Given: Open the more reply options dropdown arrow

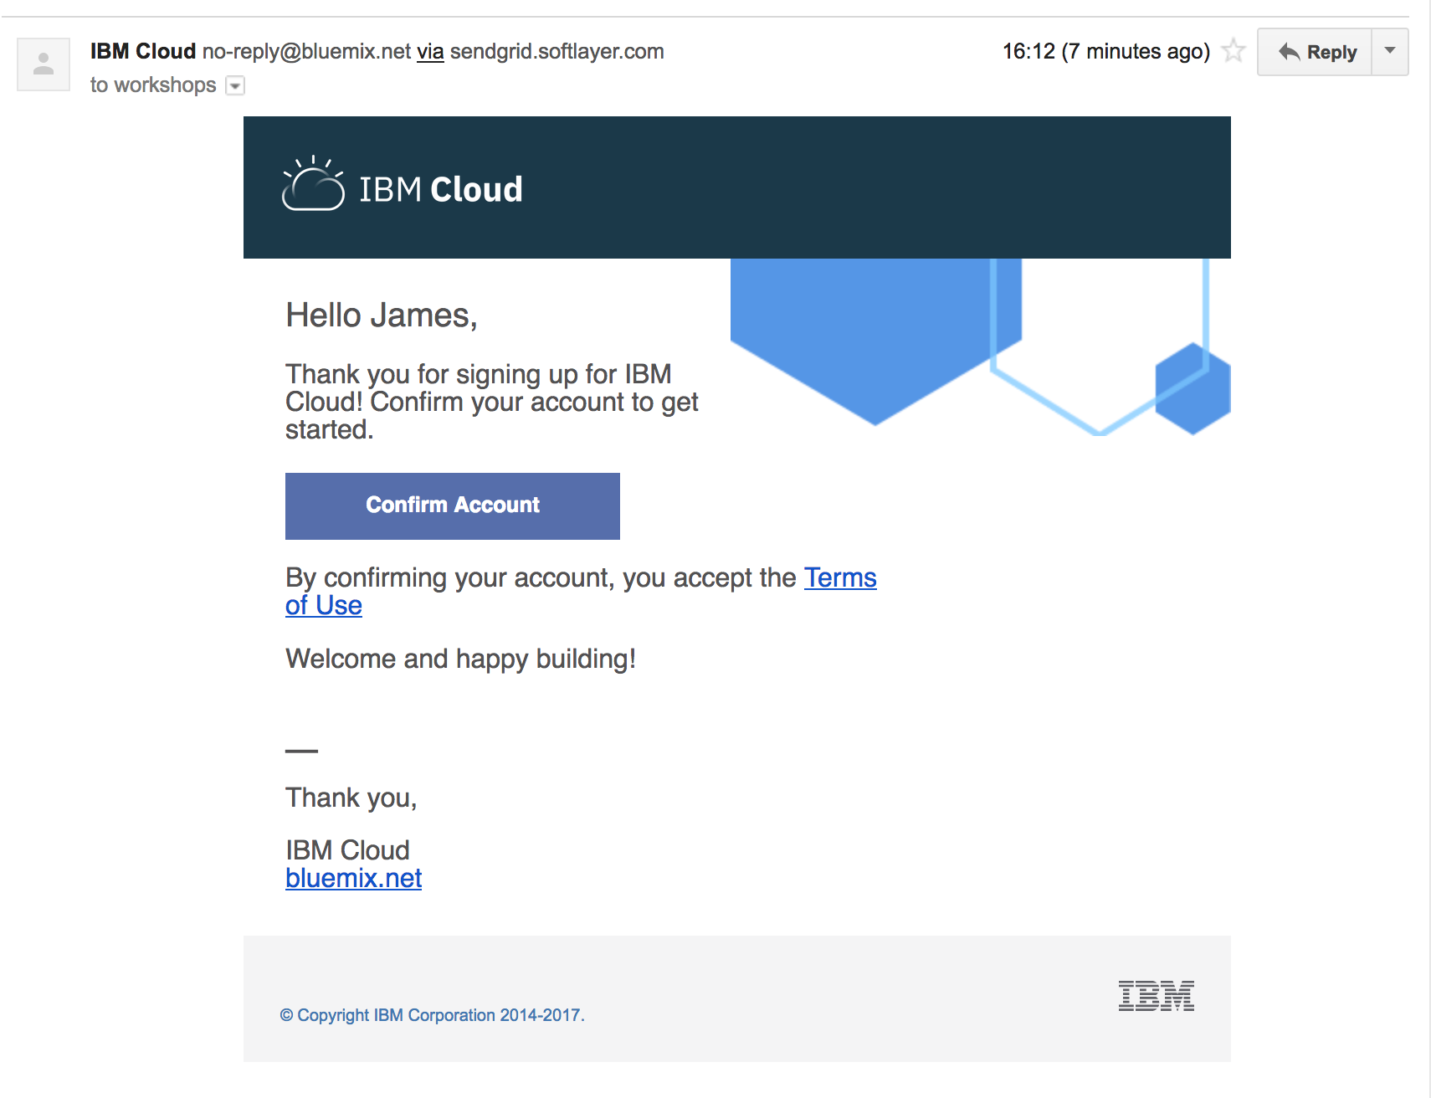Looking at the screenshot, I should (x=1390, y=52).
